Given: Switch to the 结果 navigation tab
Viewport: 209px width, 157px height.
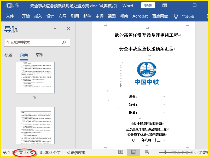Looking at the screenshot, I should (40, 55).
